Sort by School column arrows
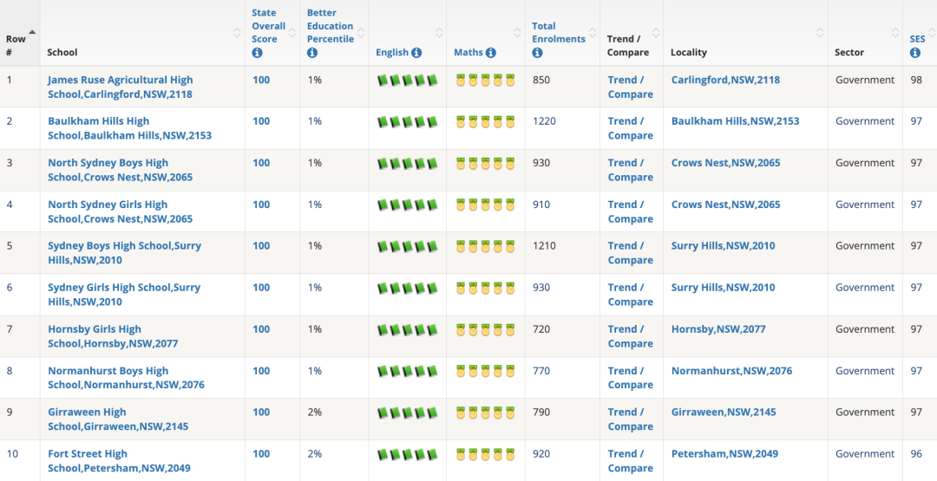 click(237, 32)
